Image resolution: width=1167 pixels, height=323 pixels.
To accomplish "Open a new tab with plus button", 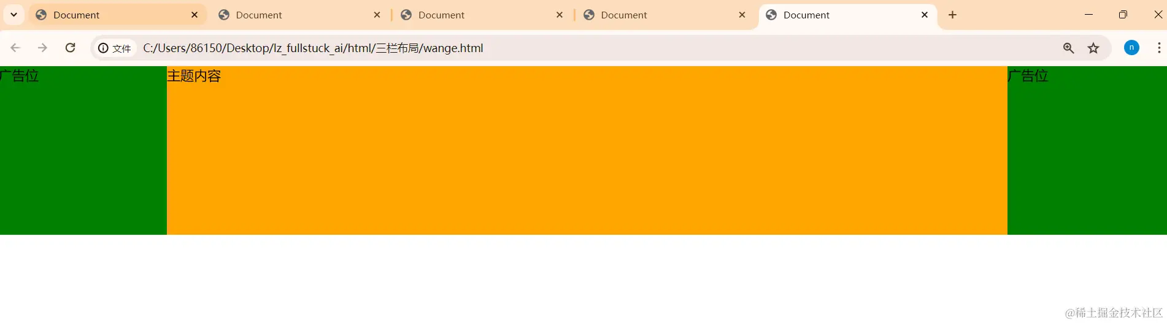I will [x=952, y=15].
